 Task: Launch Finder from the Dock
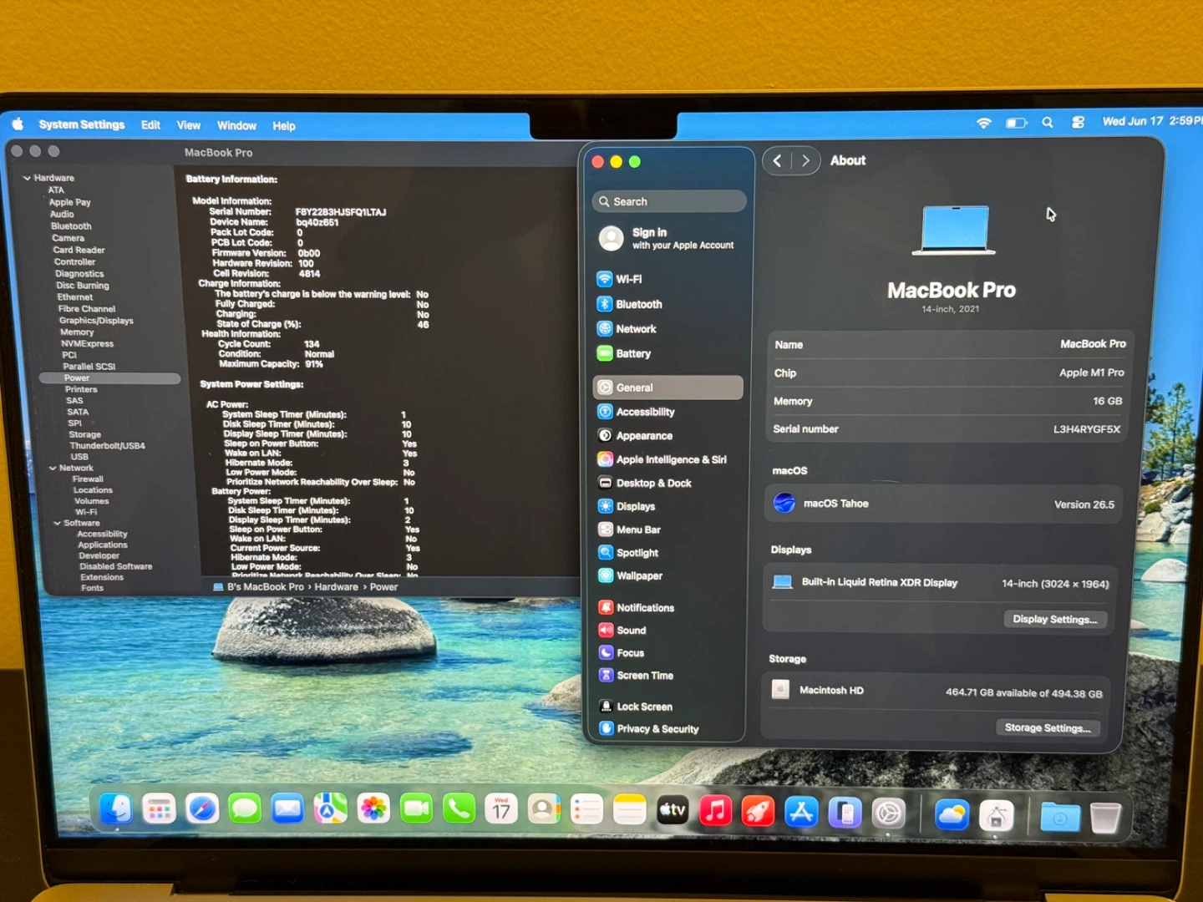click(x=116, y=809)
